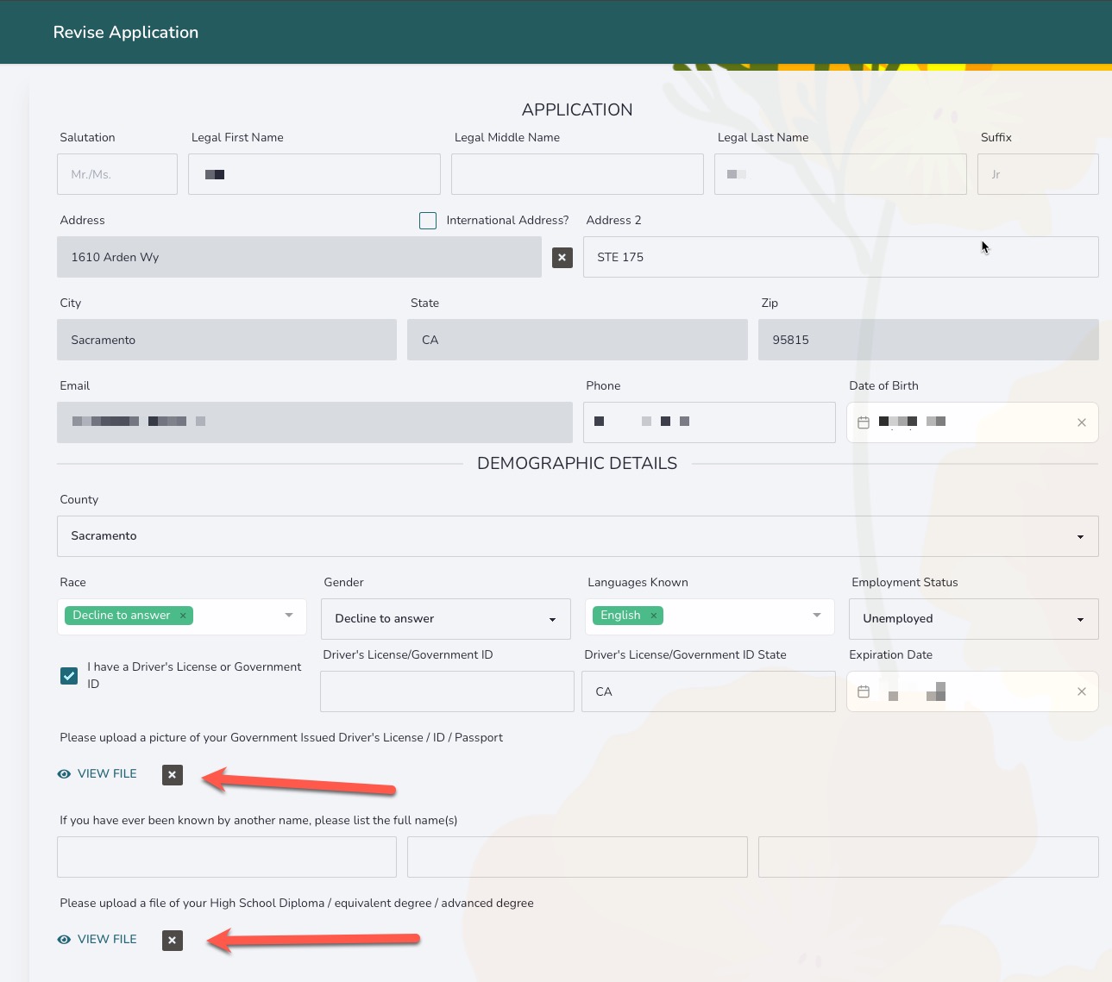The image size is (1112, 982).
Task: Expand the Languages Known dropdown arrow
Action: 817,615
